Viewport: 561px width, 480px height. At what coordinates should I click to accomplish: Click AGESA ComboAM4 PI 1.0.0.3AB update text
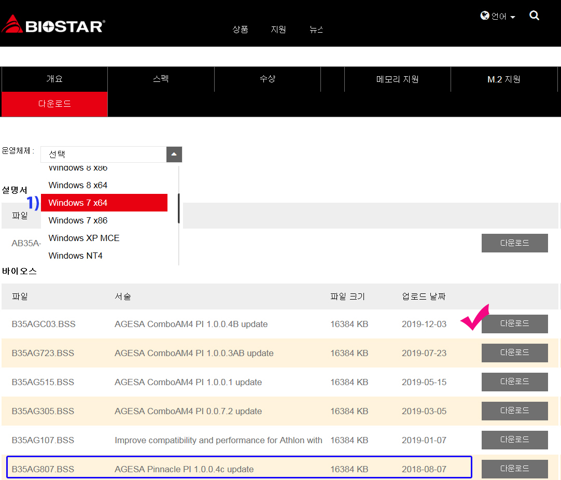coord(194,353)
